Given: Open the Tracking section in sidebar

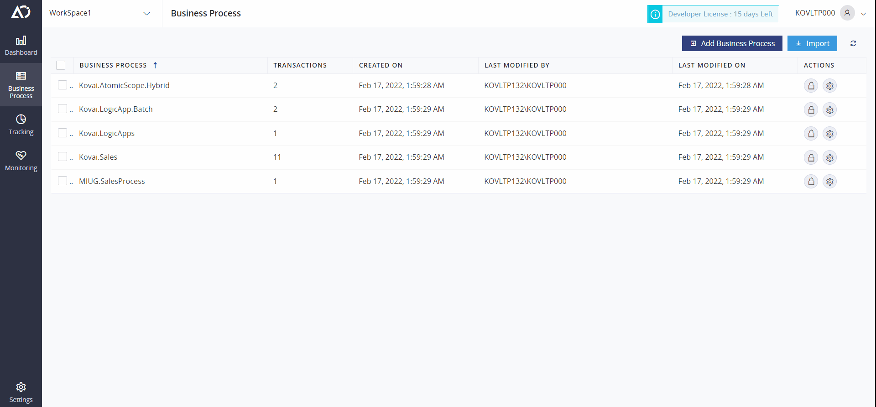Looking at the screenshot, I should click(21, 125).
